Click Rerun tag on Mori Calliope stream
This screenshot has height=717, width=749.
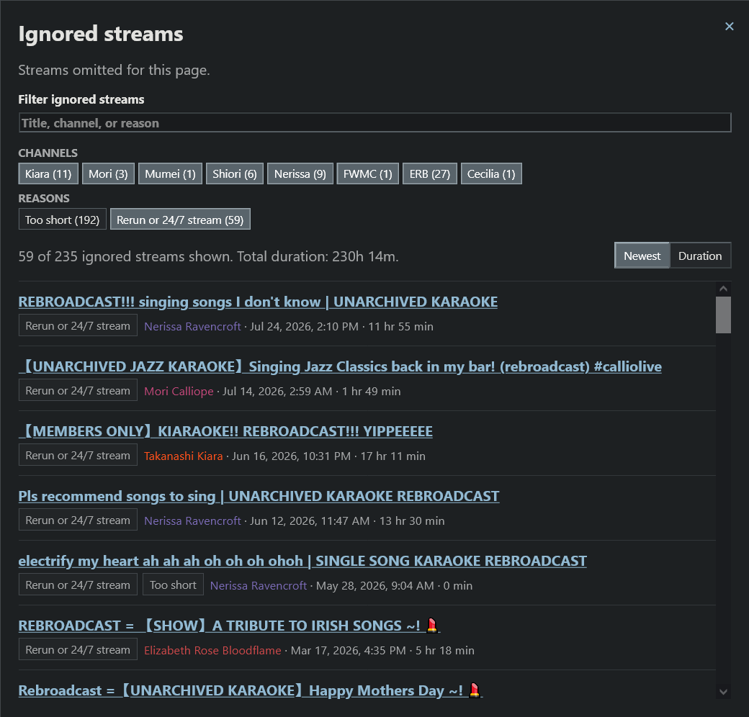[78, 390]
